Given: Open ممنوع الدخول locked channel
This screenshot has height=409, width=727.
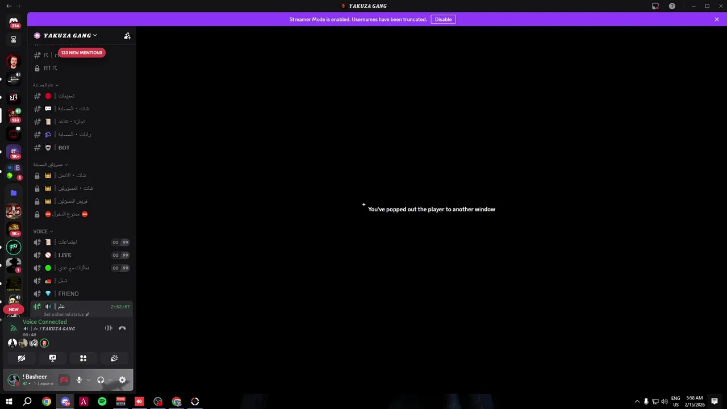Looking at the screenshot, I should (82, 214).
